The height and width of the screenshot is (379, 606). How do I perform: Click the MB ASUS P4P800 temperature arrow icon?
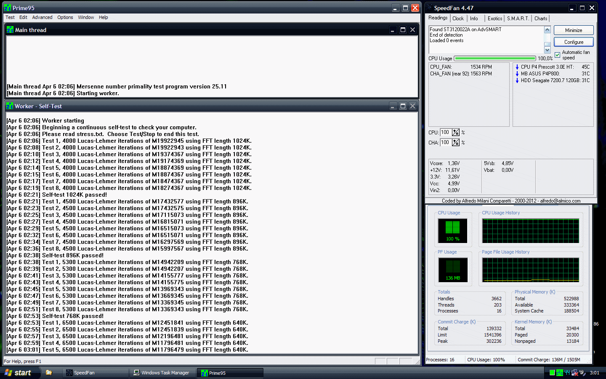coord(517,74)
